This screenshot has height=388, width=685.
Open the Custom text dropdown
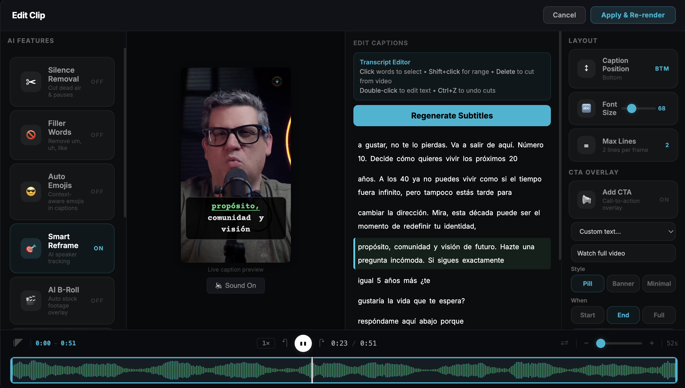coord(623,231)
